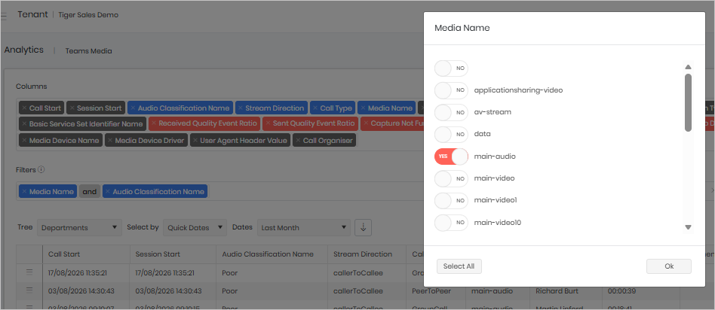Screen dimensions: 715x310
Task: Switch on the main-video1 toggle
Action: [451, 200]
